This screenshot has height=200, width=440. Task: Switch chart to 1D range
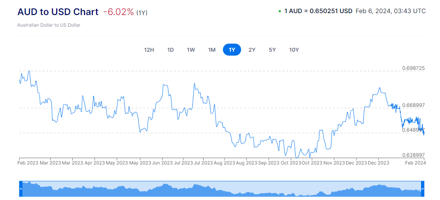(x=170, y=50)
